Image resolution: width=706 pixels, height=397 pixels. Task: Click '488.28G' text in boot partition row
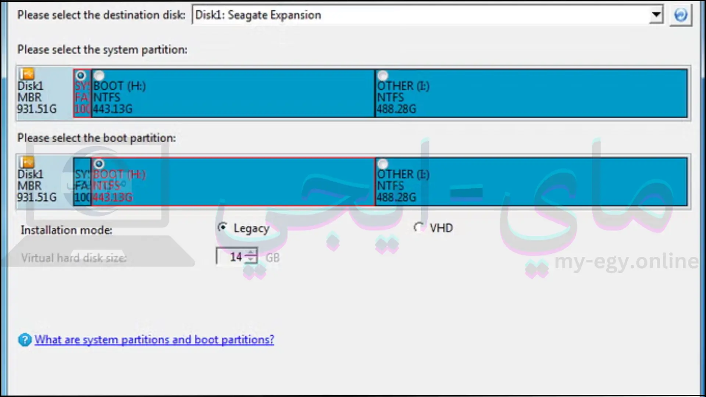[396, 197]
